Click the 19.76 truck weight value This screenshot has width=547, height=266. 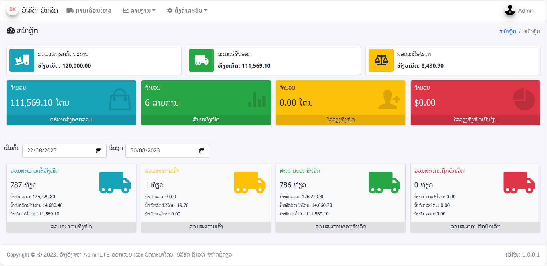click(x=183, y=205)
